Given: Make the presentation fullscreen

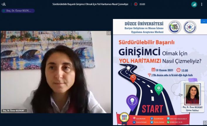Looking at the screenshot, I should tap(205, 123).
